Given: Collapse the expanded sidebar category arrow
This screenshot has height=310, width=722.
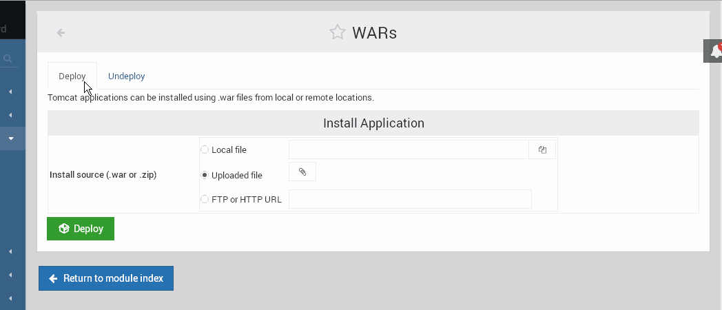Looking at the screenshot, I should tap(11, 138).
